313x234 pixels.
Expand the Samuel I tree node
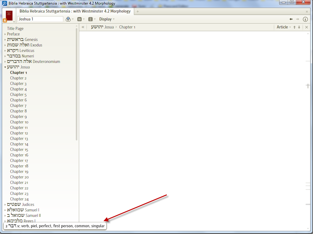[x=5, y=210]
